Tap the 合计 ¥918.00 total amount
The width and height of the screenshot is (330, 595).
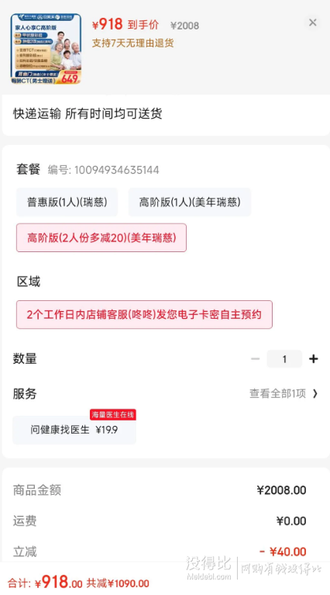tap(45, 582)
